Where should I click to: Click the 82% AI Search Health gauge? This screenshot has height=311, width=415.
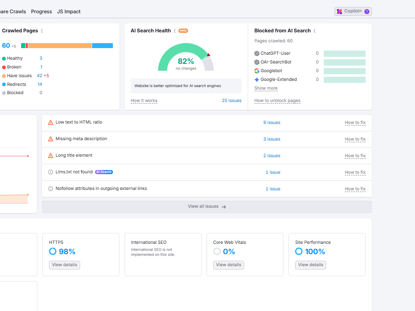[x=186, y=57]
